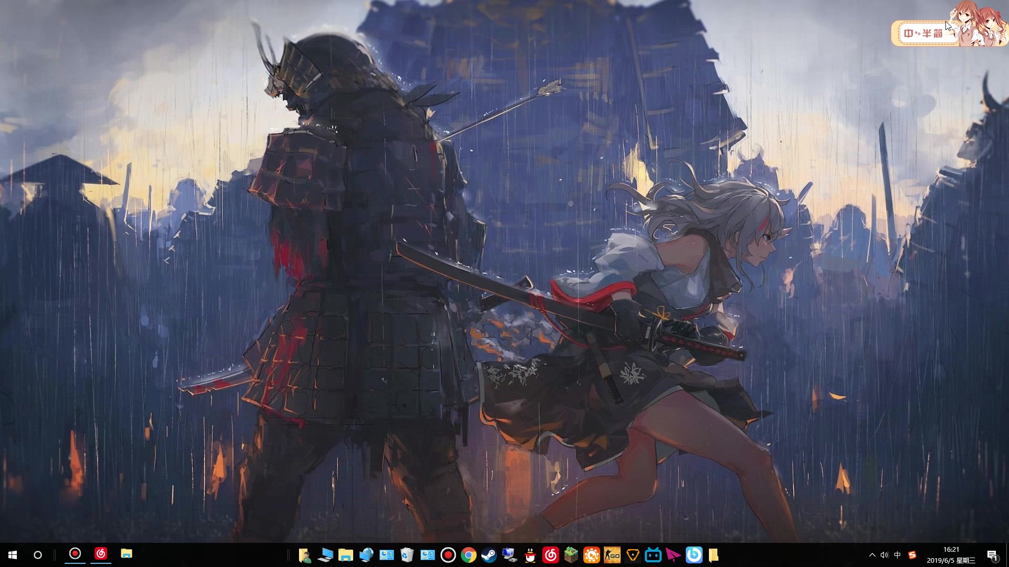Switch to running screen recorder app on taskbar

pyautogui.click(x=75, y=554)
